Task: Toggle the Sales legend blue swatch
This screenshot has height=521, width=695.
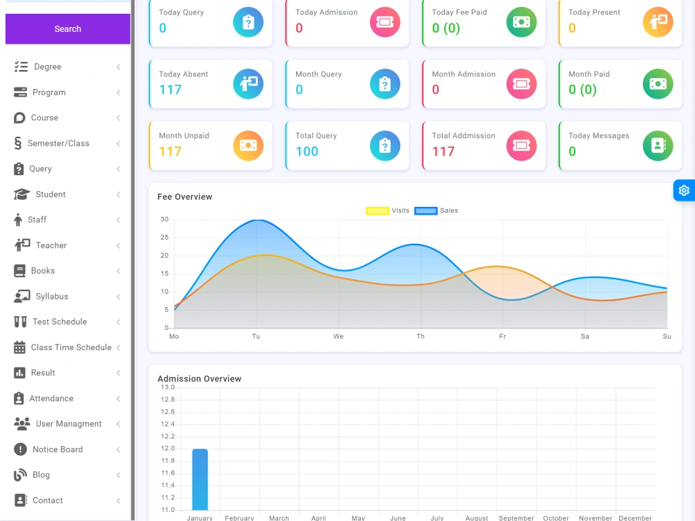Action: tap(425, 211)
